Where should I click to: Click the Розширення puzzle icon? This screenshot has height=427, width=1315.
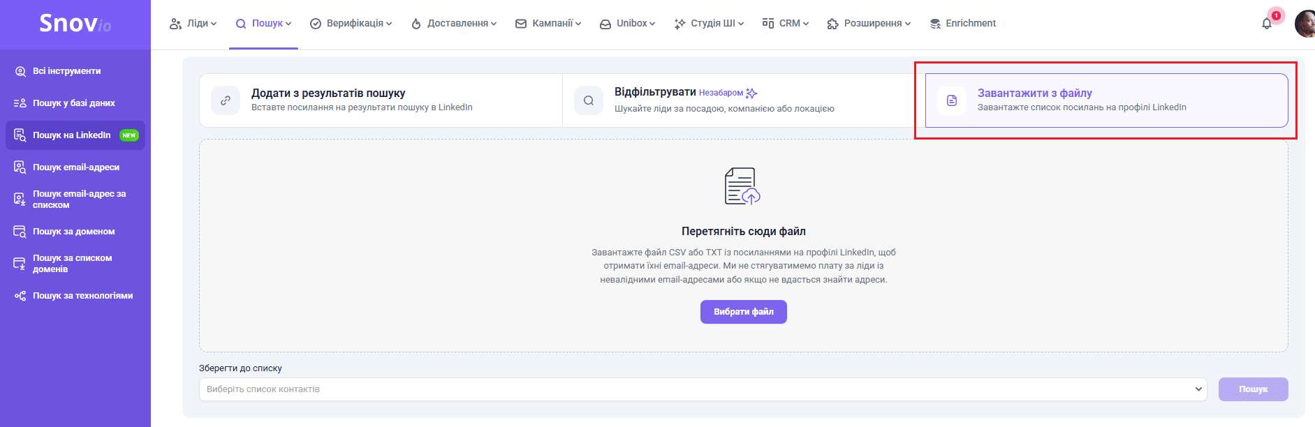[x=832, y=24]
